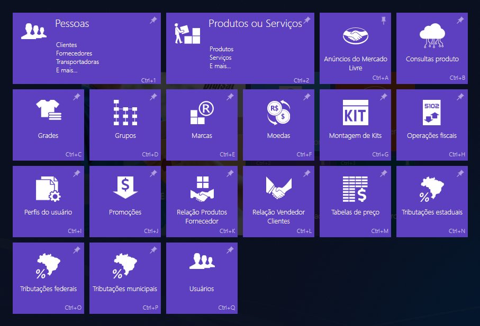Open Serviços under Produtos ou Serviços
Image resolution: width=480 pixels, height=326 pixels.
pos(220,58)
